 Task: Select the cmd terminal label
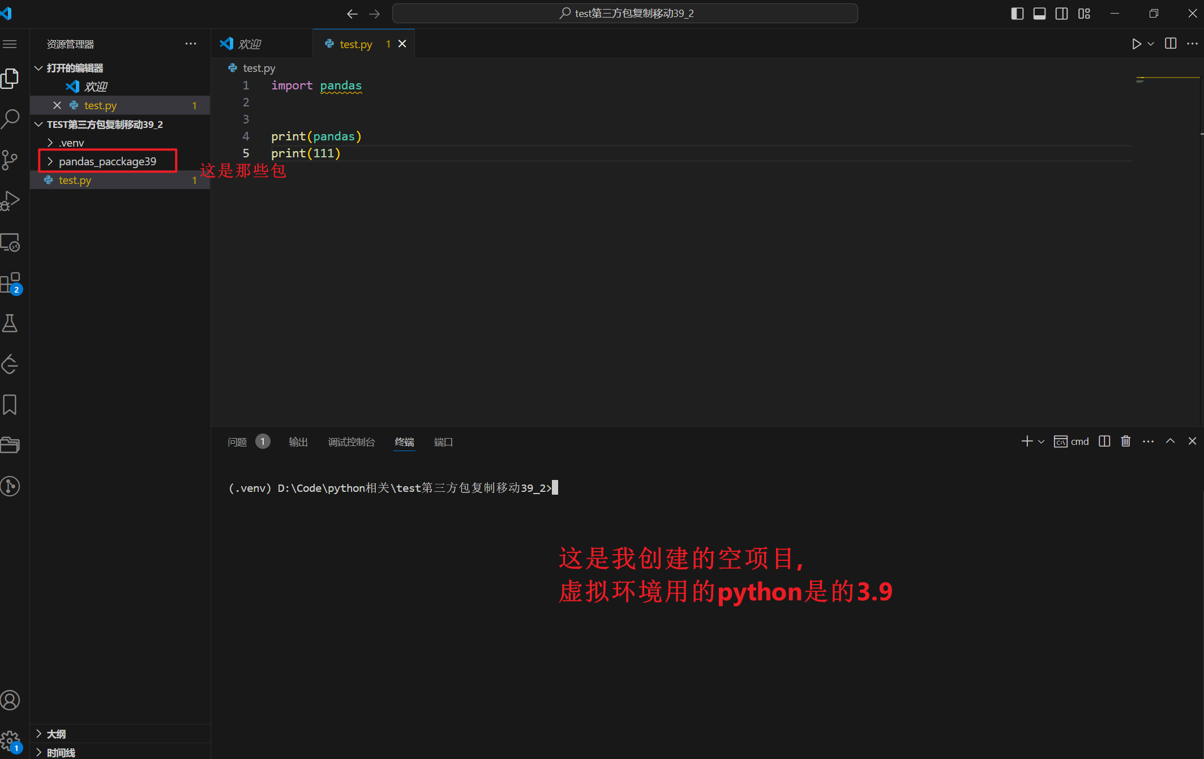click(1072, 441)
